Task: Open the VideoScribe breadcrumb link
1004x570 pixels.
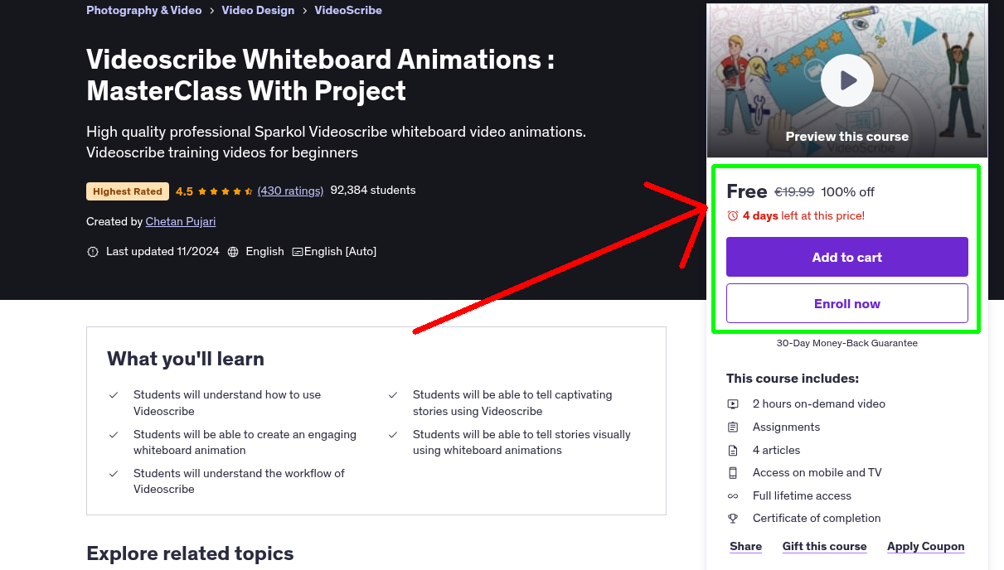Action: pos(348,10)
